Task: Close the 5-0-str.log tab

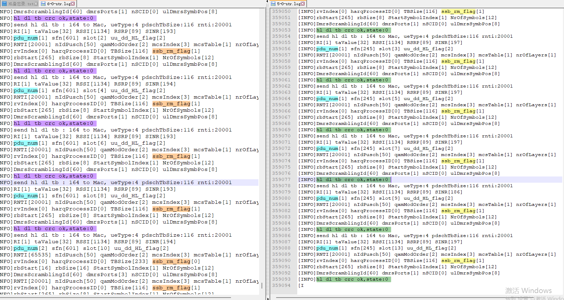Action: pyautogui.click(x=303, y=4)
